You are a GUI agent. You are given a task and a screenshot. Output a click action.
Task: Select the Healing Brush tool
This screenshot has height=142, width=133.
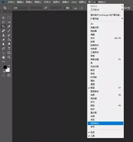pos(3,31)
